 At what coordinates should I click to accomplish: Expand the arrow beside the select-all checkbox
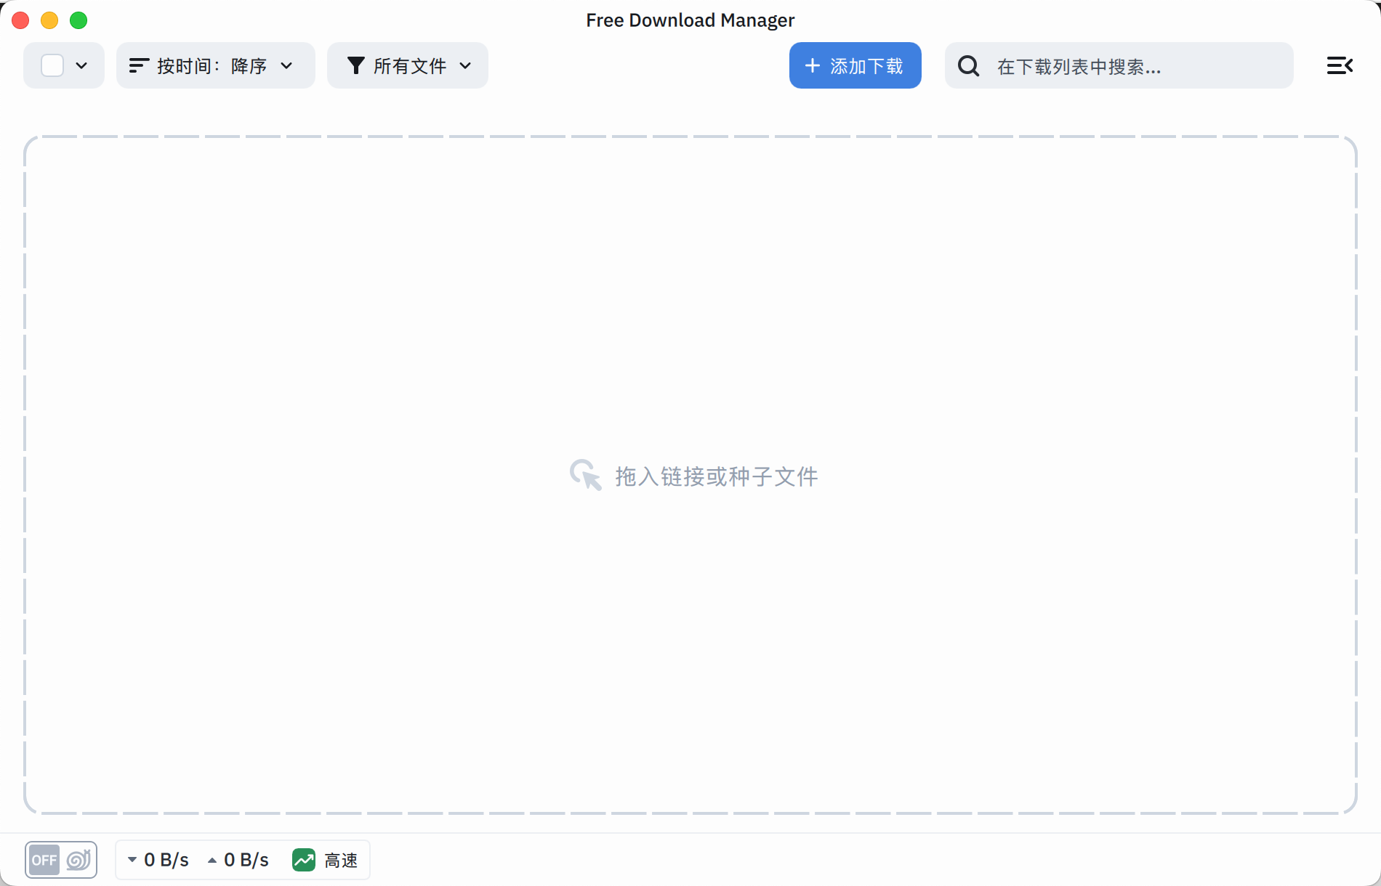(81, 65)
